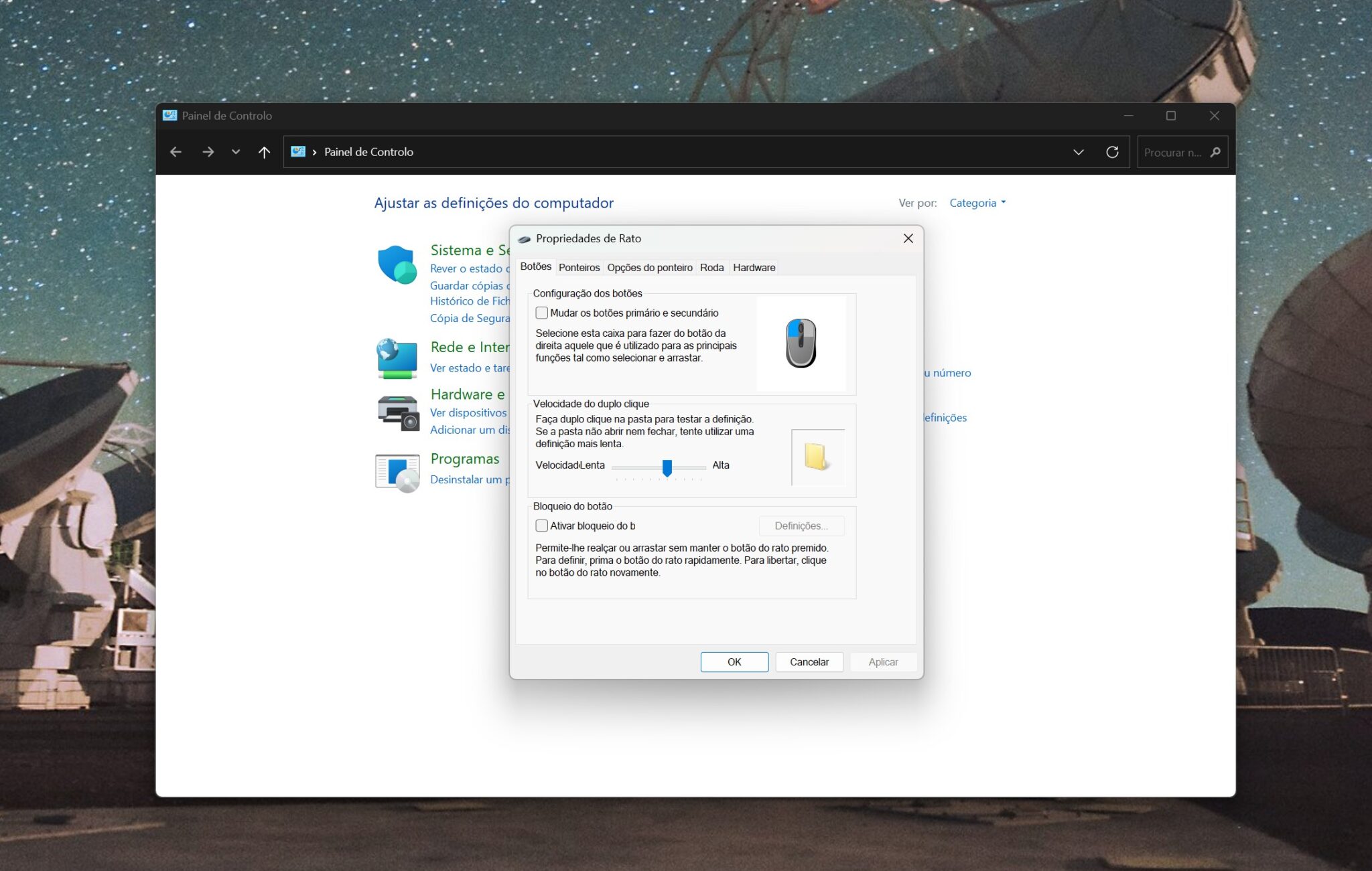Click the Control Panel icon in the address bar
Screen dimensions: 1372x871
[299, 151]
